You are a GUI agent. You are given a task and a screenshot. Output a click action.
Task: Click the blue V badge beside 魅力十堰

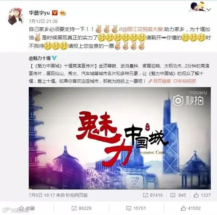tap(54, 58)
